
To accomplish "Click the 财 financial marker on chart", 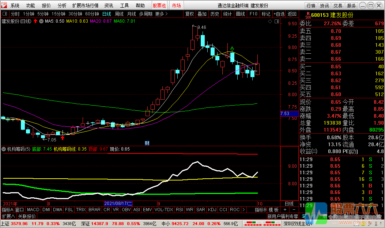I will (x=147, y=143).
